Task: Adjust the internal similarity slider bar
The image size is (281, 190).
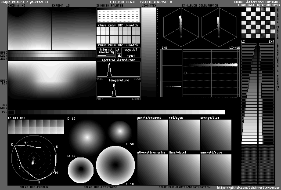Action: [x=105, y=55]
